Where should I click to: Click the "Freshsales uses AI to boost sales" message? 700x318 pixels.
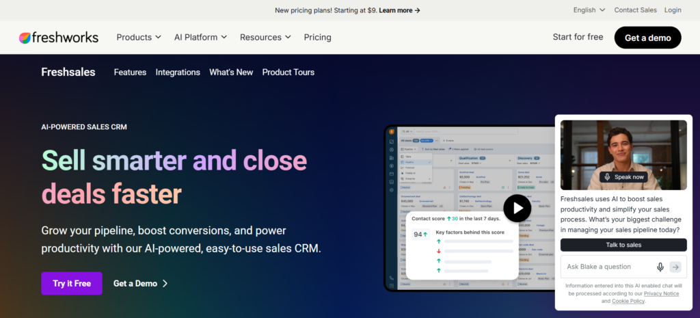click(x=621, y=214)
